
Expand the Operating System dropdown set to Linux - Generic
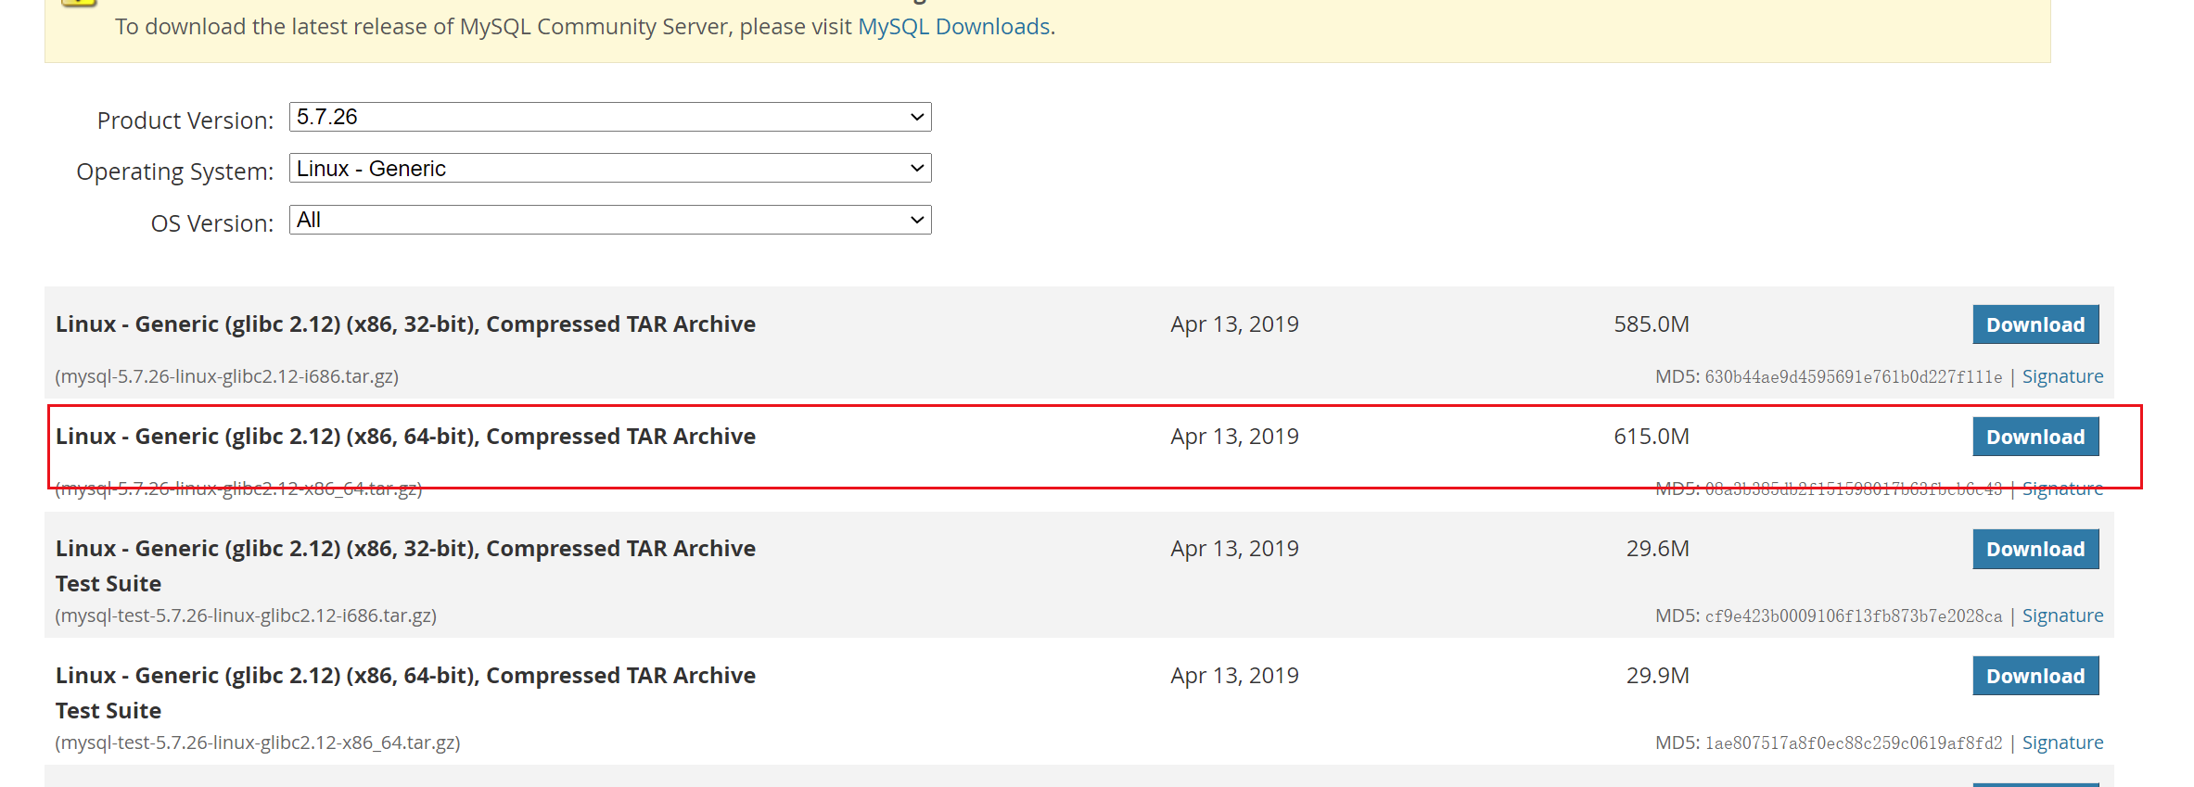pos(610,169)
